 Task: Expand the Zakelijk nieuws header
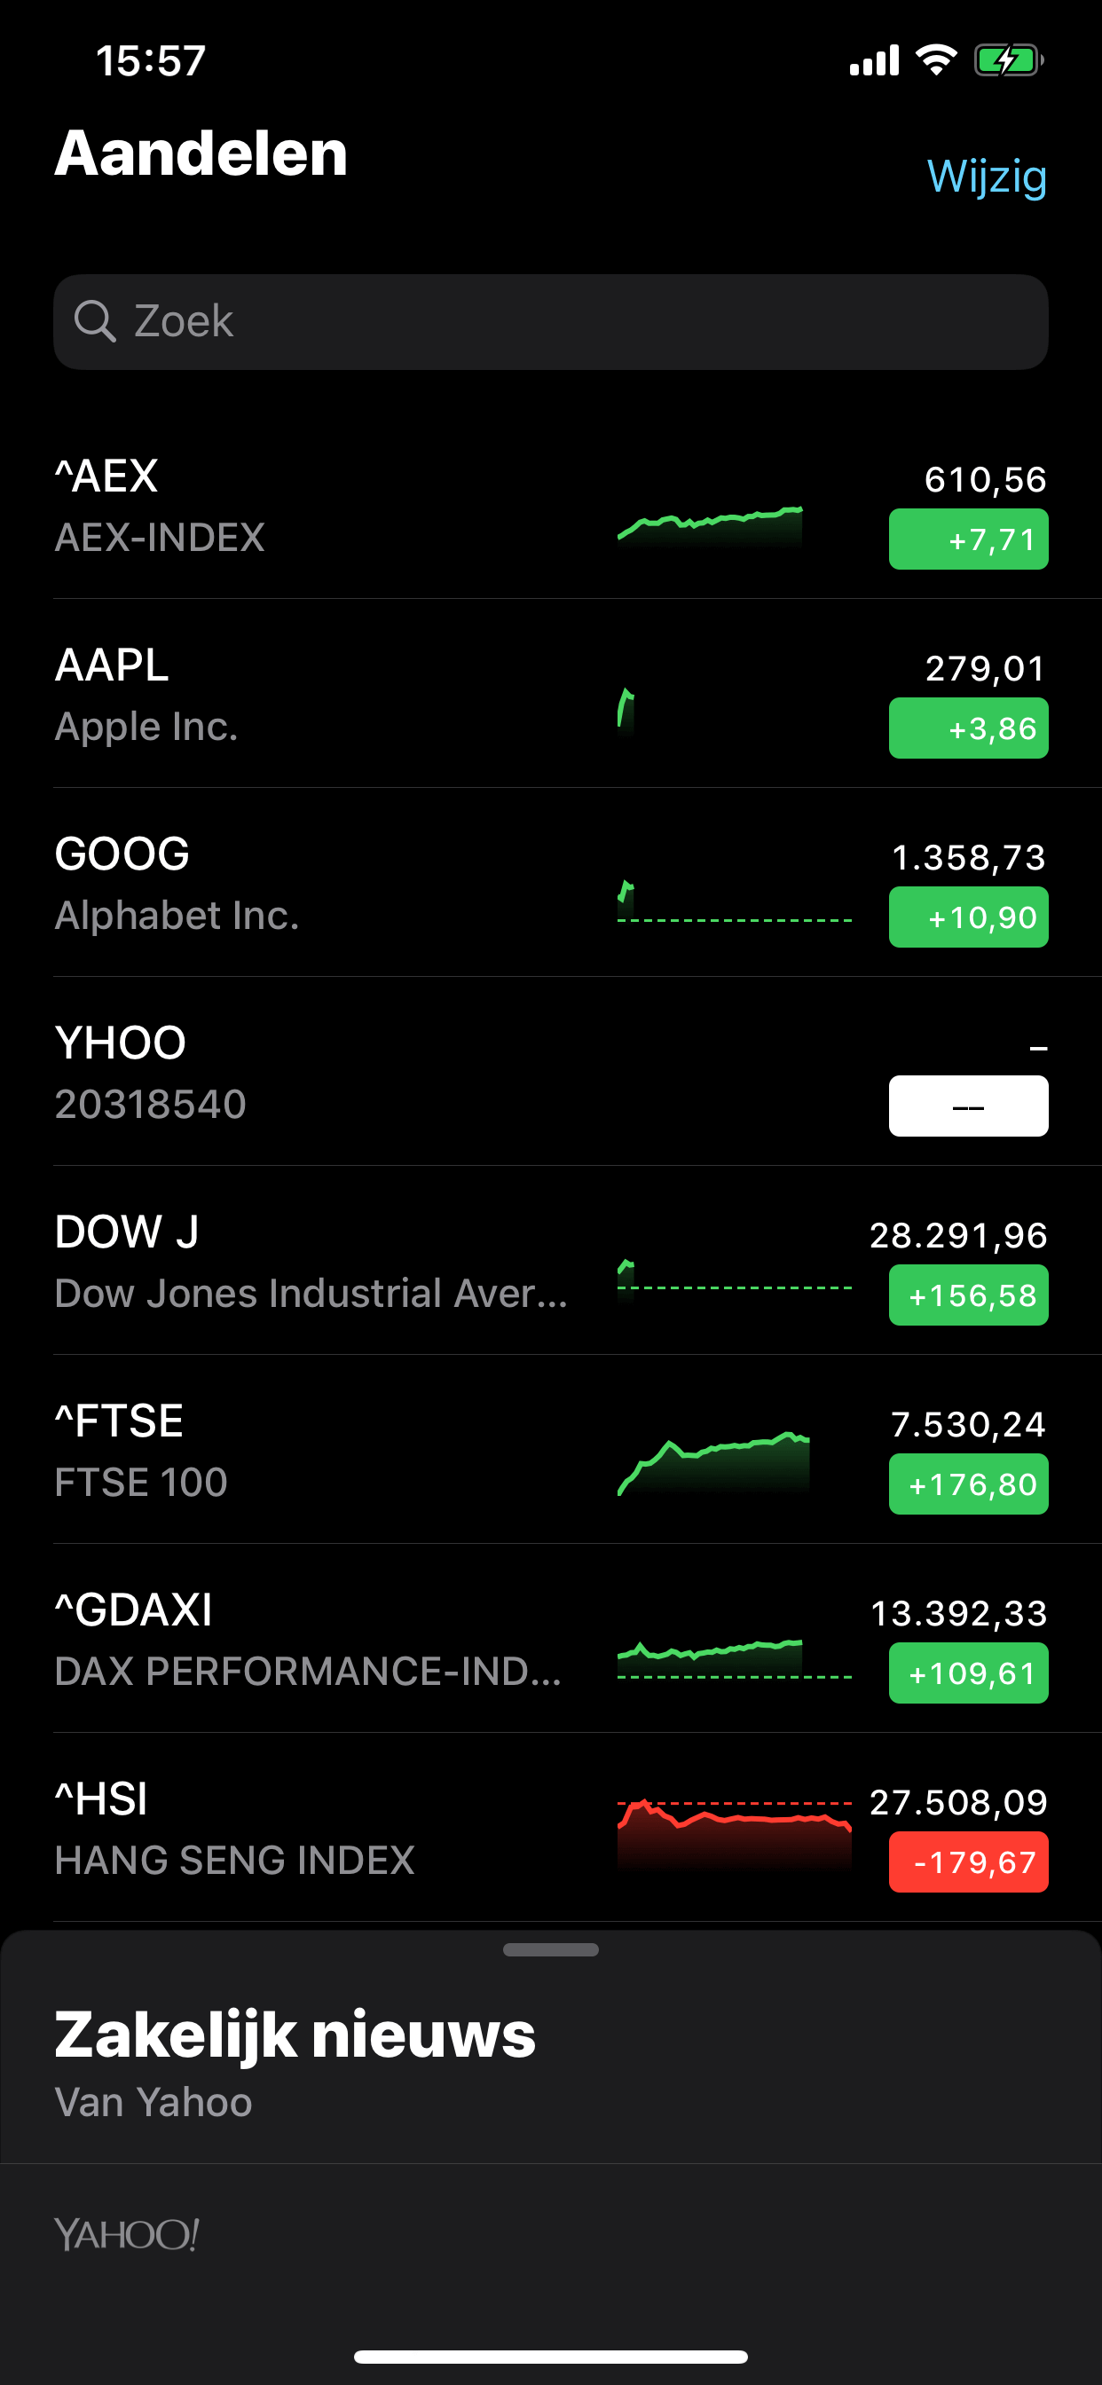pyautogui.click(x=295, y=2035)
